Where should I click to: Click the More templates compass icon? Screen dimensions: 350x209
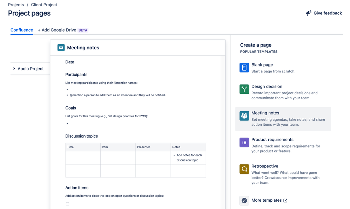[x=244, y=200]
